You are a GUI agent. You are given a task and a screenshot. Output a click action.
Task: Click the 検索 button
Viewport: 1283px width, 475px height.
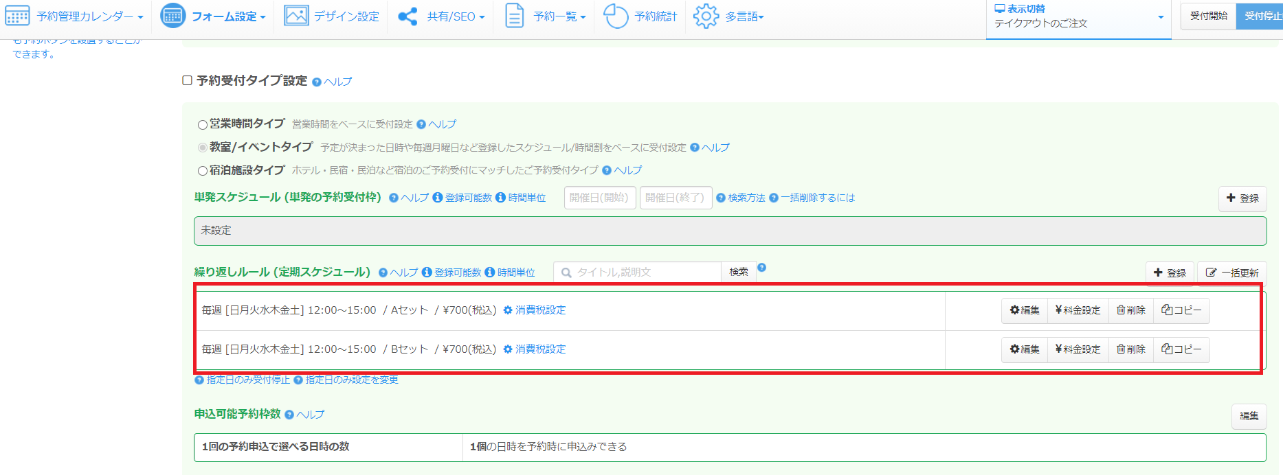[739, 273]
